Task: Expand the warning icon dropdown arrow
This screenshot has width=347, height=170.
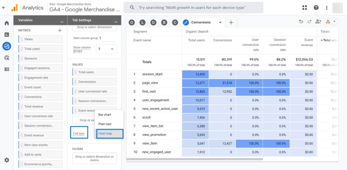Action: [334, 21]
